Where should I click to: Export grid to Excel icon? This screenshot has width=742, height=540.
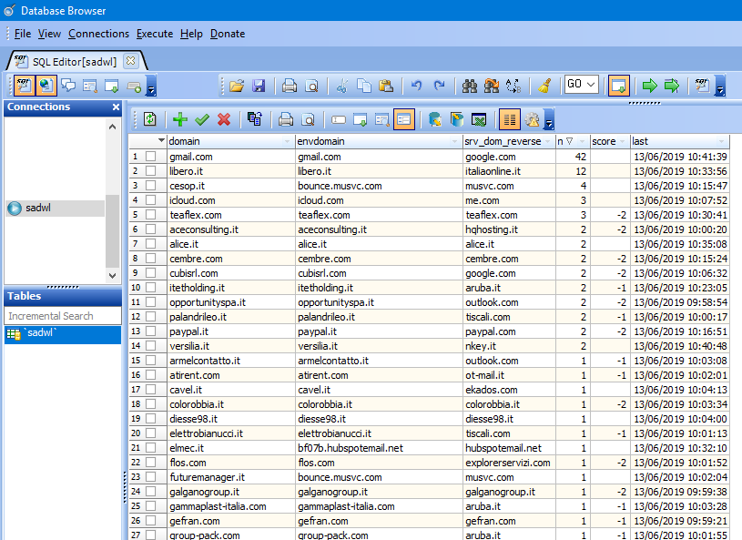pos(479,119)
